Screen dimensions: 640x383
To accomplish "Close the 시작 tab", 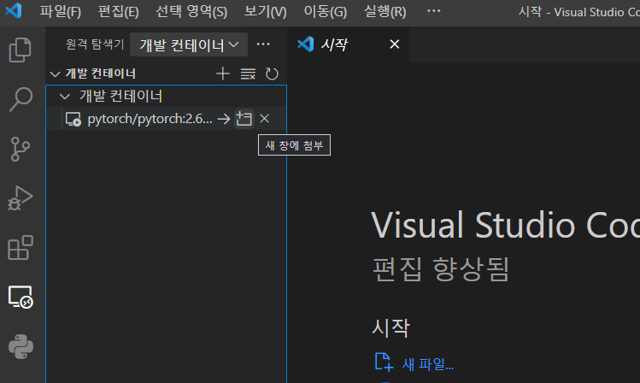I will 394,44.
